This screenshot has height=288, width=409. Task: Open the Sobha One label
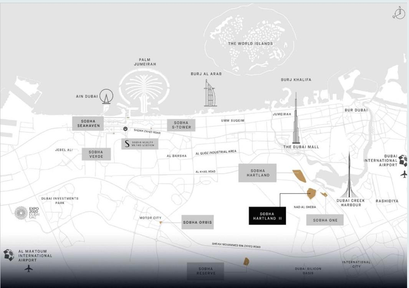[x=325, y=220]
